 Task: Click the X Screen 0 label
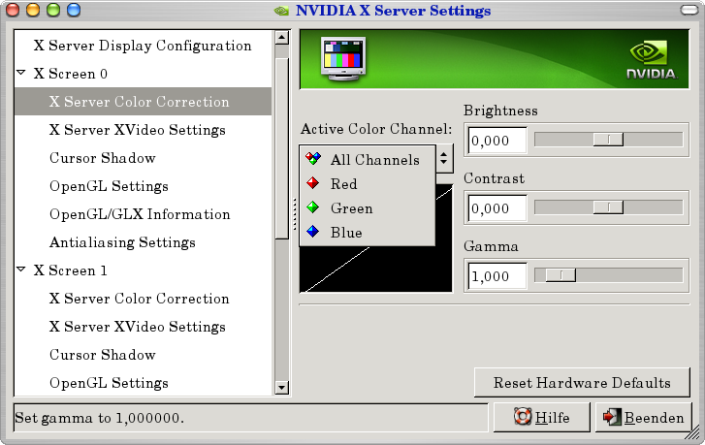click(71, 74)
